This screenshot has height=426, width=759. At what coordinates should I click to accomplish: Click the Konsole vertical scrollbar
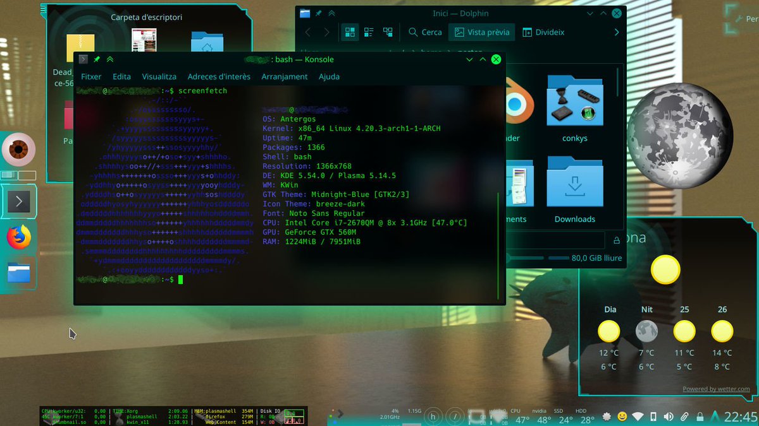498,245
